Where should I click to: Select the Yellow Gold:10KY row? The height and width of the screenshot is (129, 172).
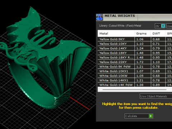[x=135, y=44]
